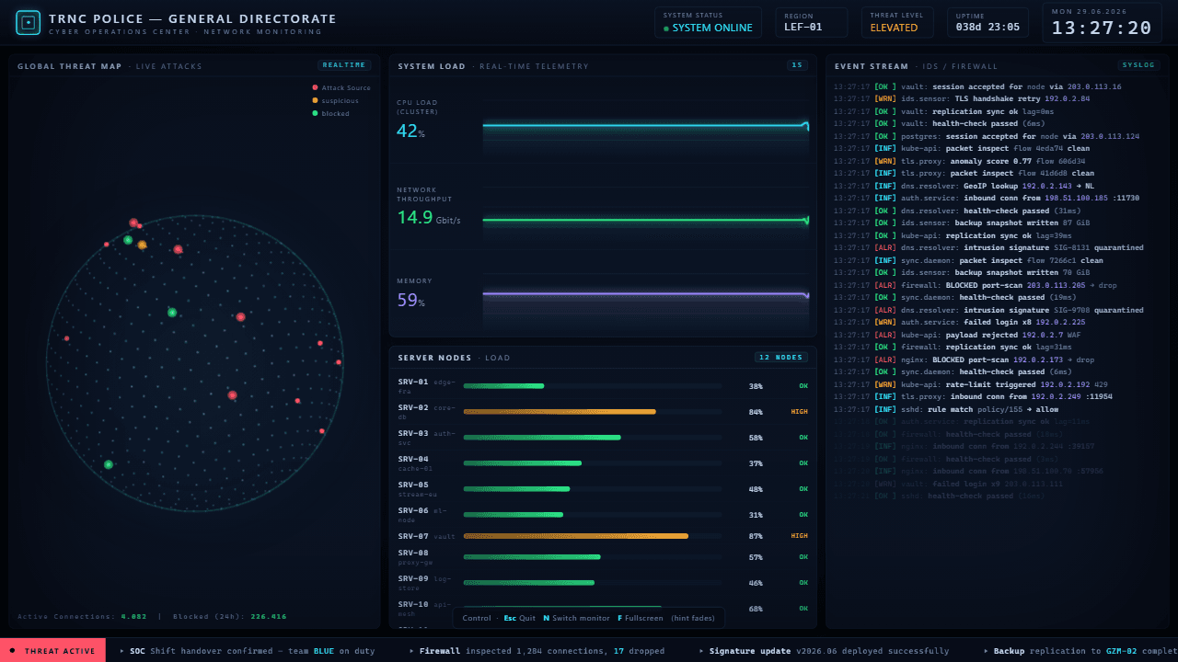Click the THREAT ACTIVE indicator
Viewport: 1178px width, 662px height.
(52, 651)
